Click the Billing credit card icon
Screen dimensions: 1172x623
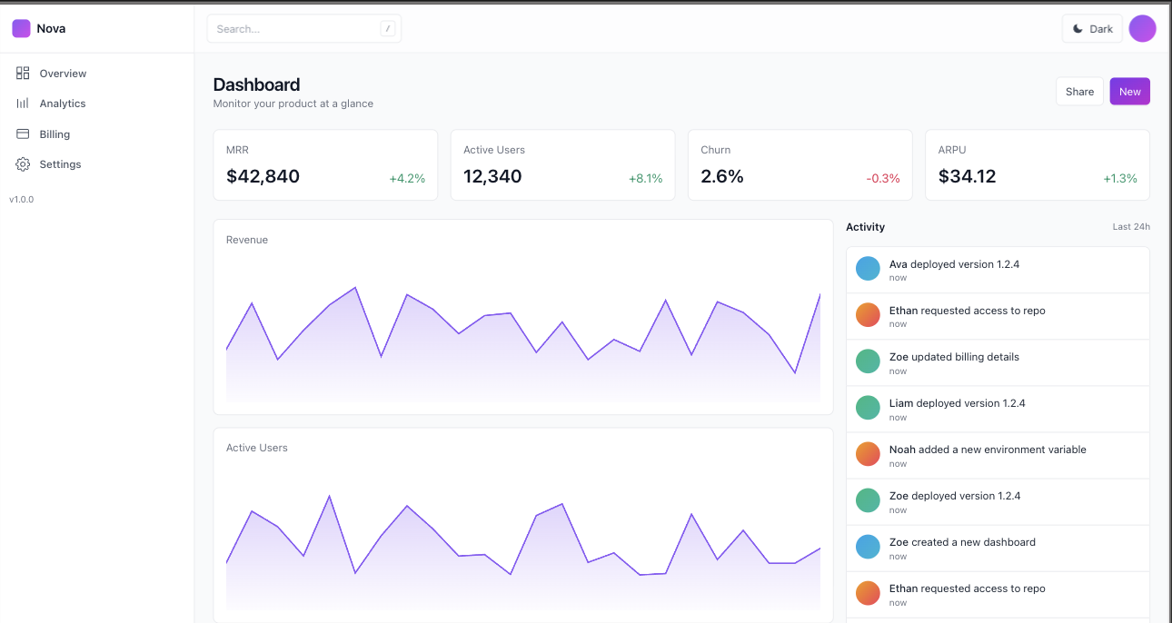pos(23,134)
